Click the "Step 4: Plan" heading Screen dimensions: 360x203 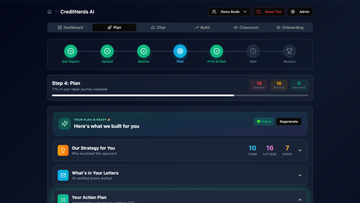click(x=66, y=83)
